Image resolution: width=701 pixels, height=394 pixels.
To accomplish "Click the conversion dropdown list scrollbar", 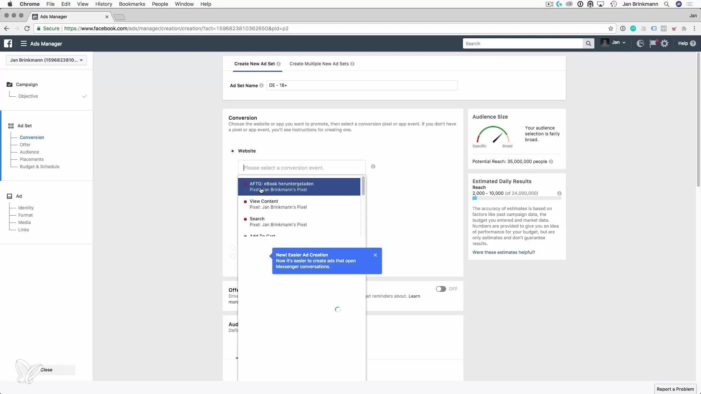I will click(x=363, y=186).
